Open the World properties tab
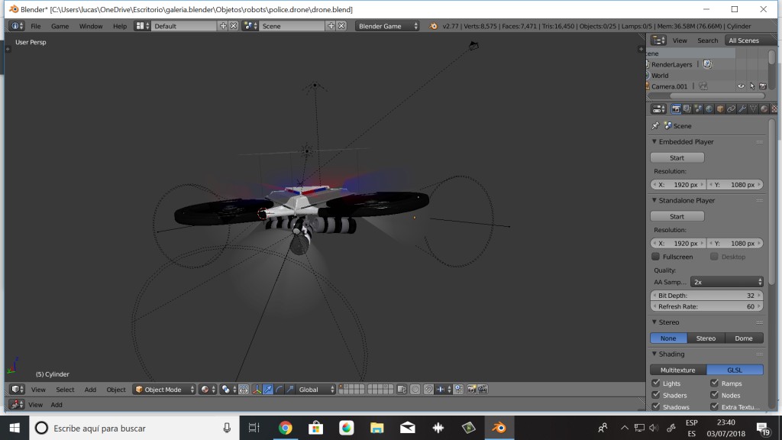Screen dimensions: 782x440 pos(709,108)
